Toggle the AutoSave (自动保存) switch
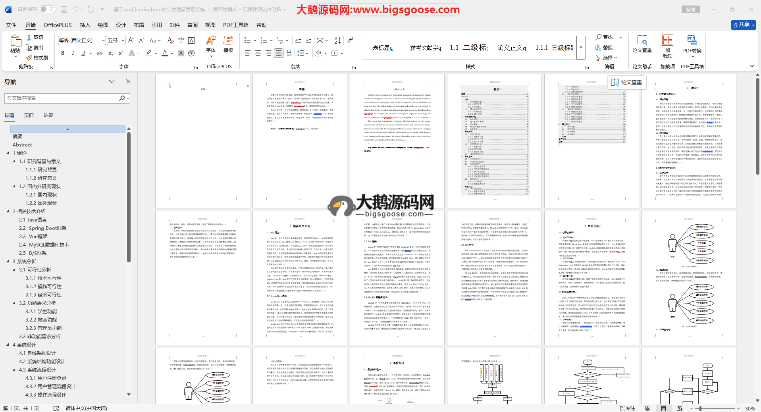 point(48,9)
